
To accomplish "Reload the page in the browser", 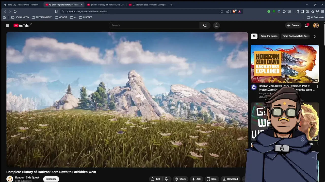I will [x=15, y=11].
